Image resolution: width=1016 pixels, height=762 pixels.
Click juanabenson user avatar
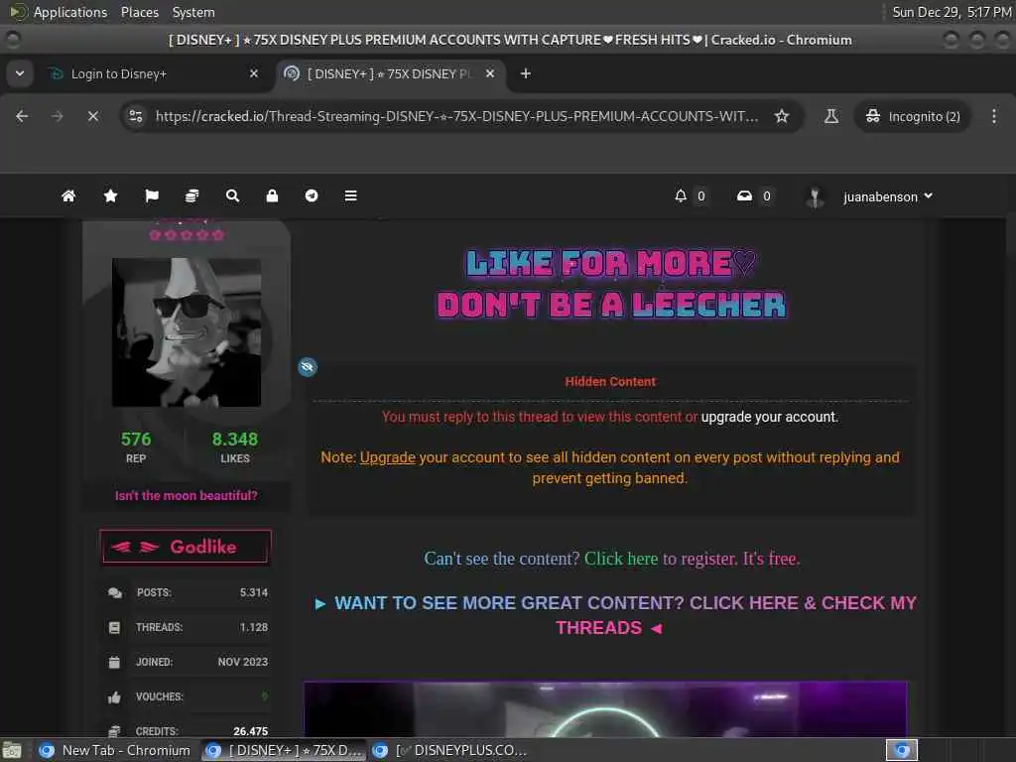pyautogui.click(x=815, y=197)
